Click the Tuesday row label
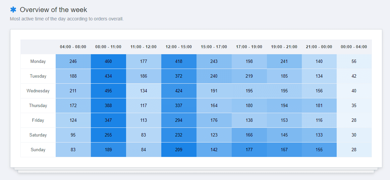Screen dimensions: 390x180 38,76
